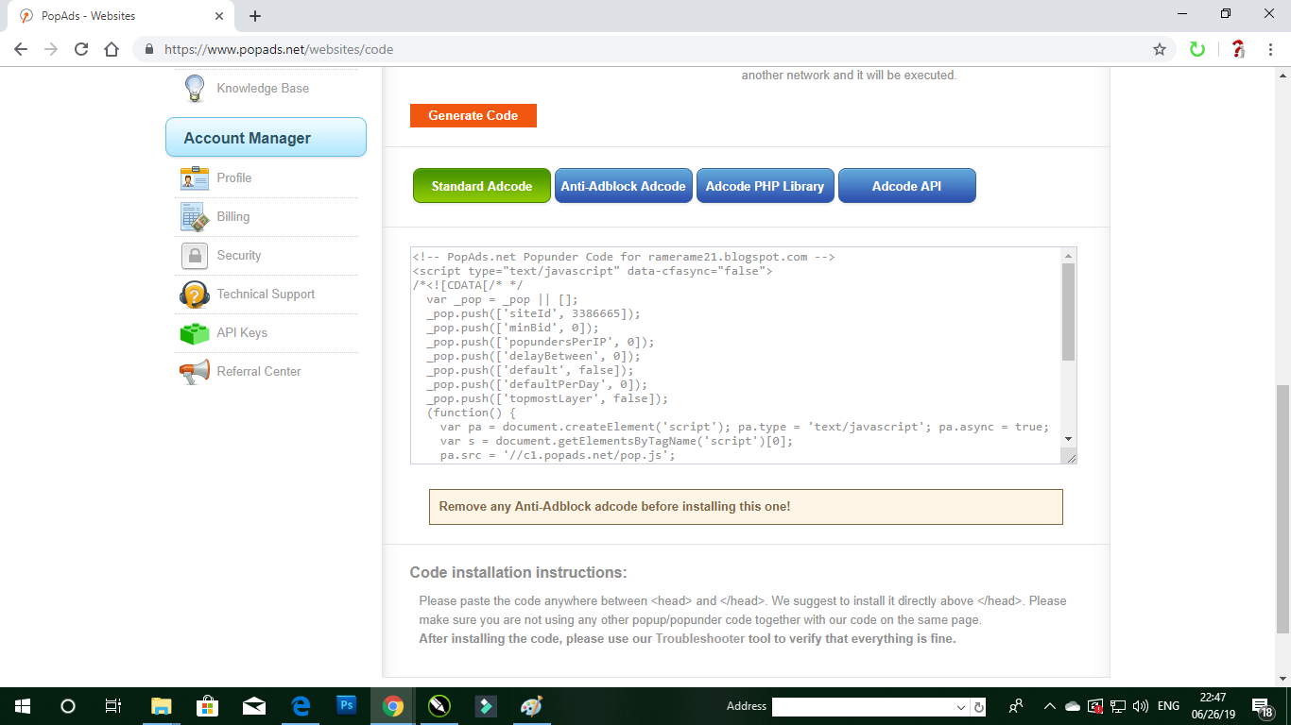
Task: Click the Generate Code button
Action: point(473,115)
